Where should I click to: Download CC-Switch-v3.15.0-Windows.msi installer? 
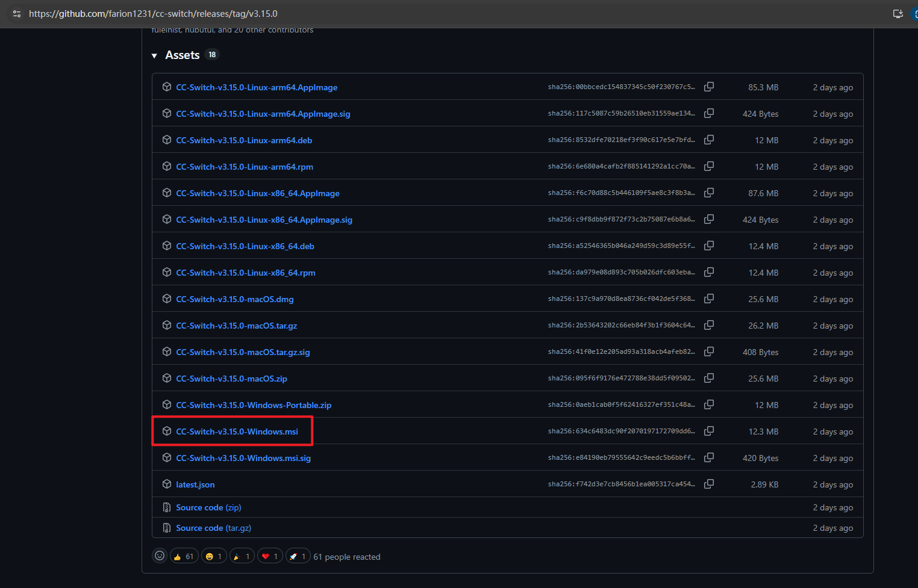click(x=237, y=432)
